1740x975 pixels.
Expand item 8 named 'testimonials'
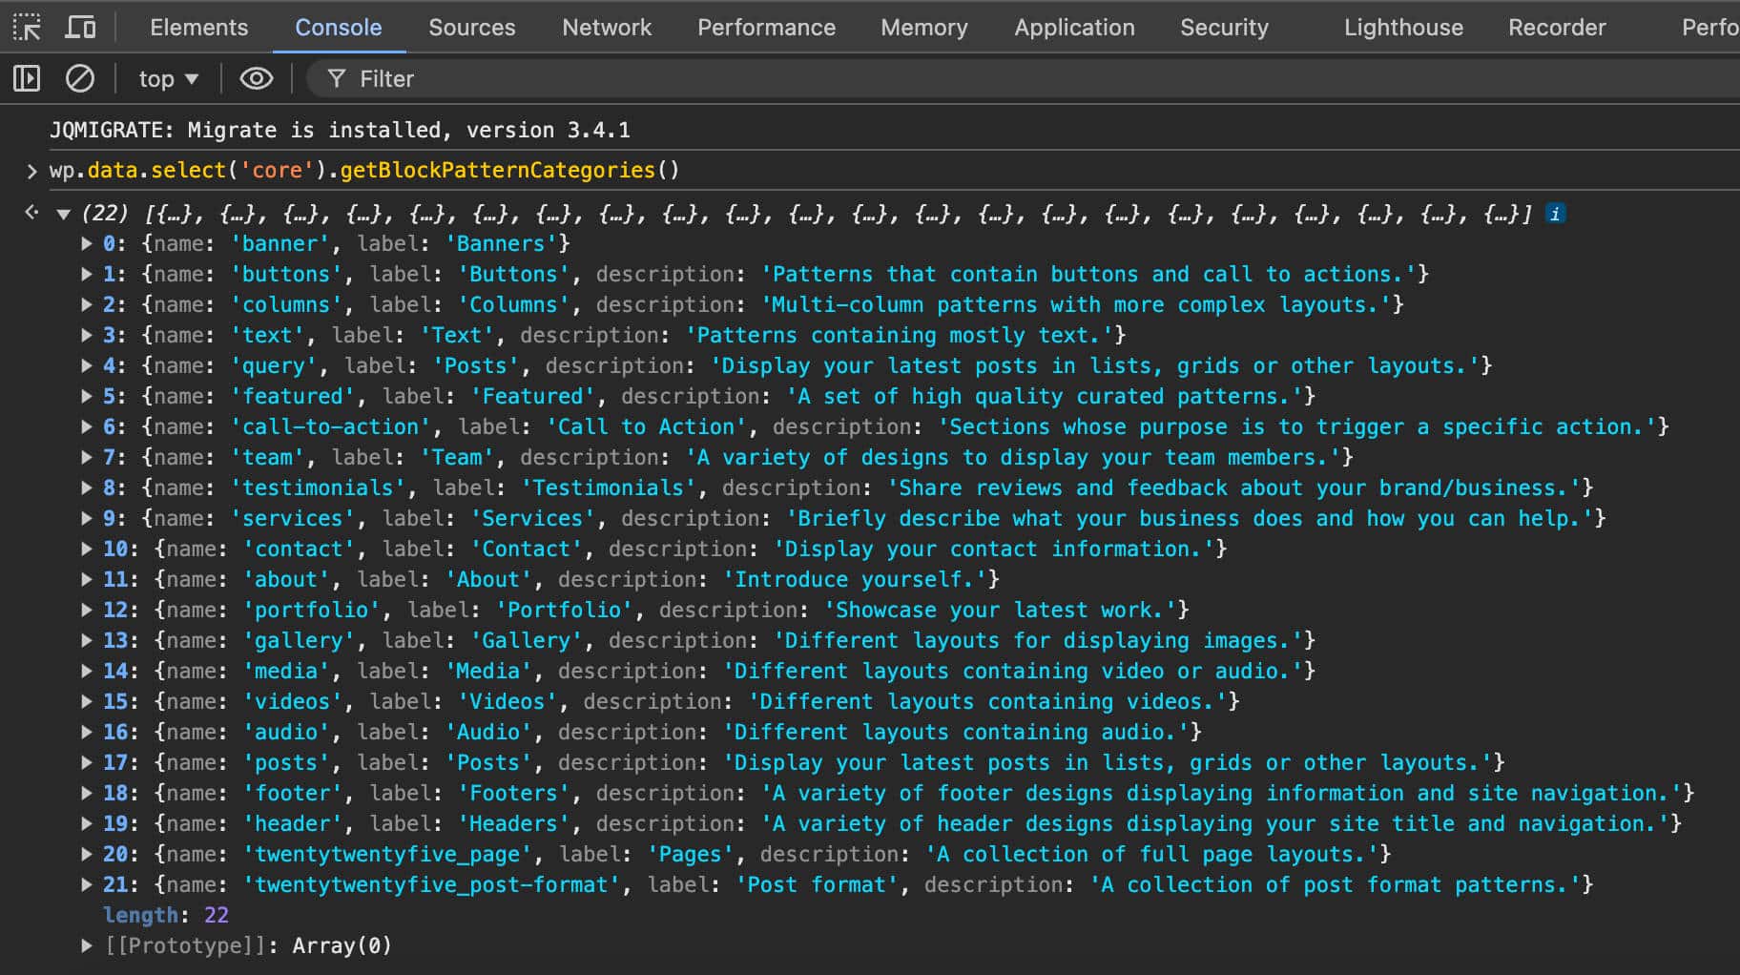point(87,487)
